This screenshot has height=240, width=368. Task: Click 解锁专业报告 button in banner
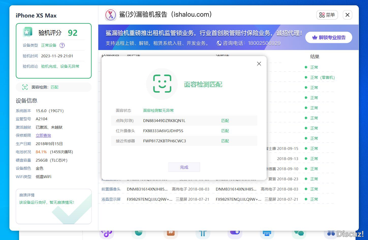[329, 38]
